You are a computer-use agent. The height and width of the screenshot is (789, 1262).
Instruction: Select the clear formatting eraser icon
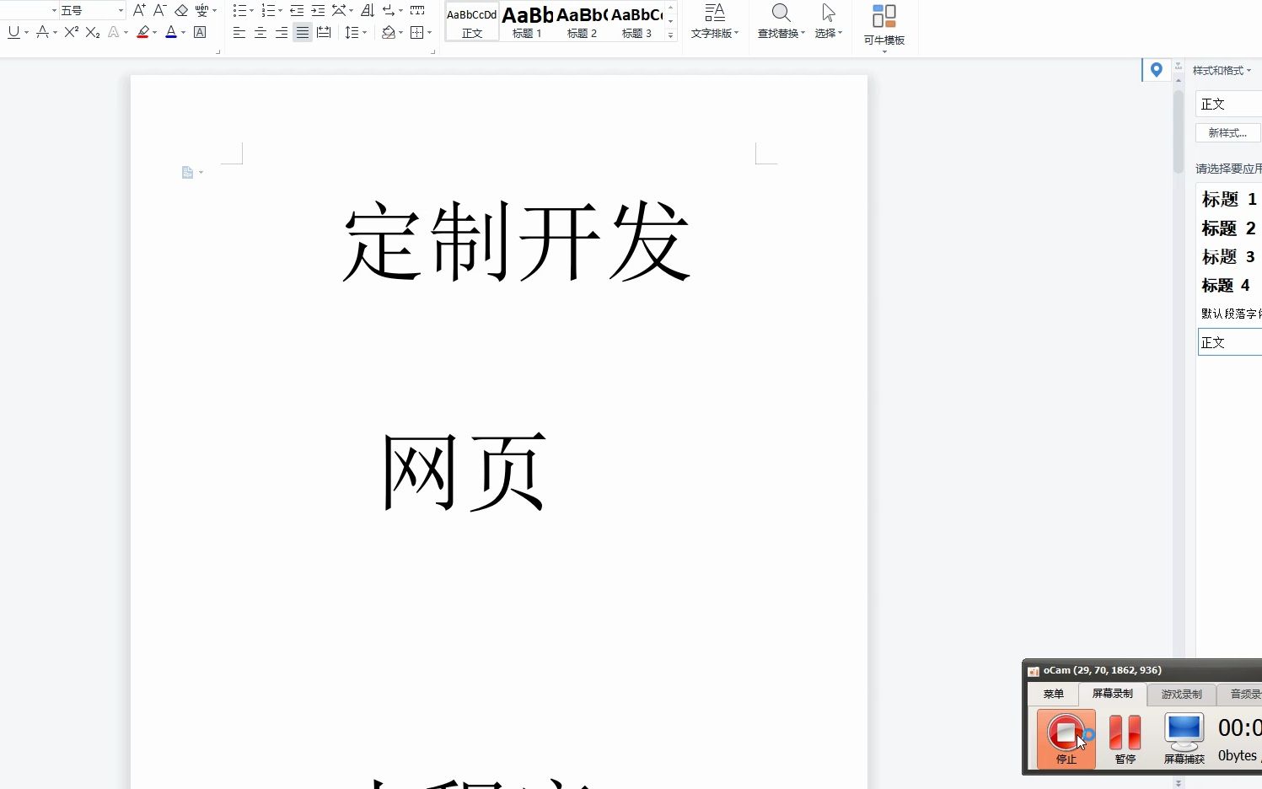point(180,10)
